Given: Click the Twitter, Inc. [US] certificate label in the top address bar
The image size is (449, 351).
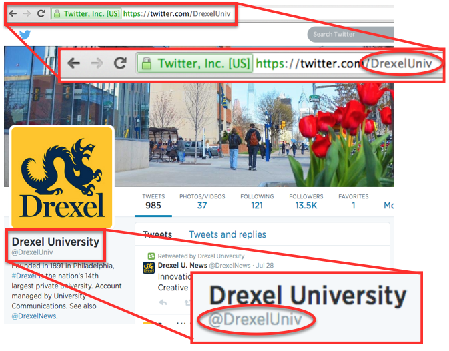Looking at the screenshot, I should click(91, 13).
